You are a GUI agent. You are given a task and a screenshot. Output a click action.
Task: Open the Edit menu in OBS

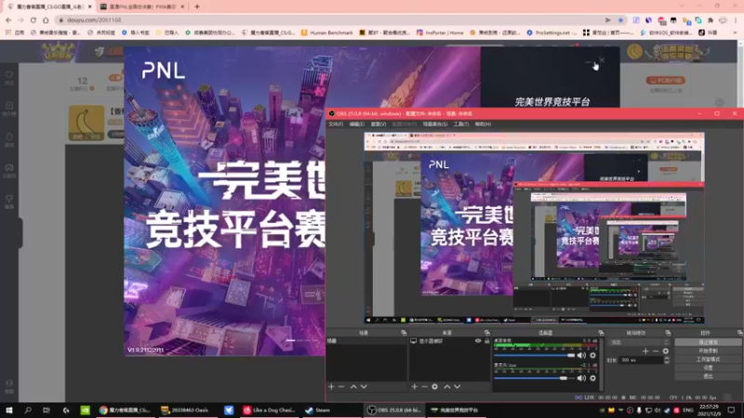pyautogui.click(x=357, y=124)
